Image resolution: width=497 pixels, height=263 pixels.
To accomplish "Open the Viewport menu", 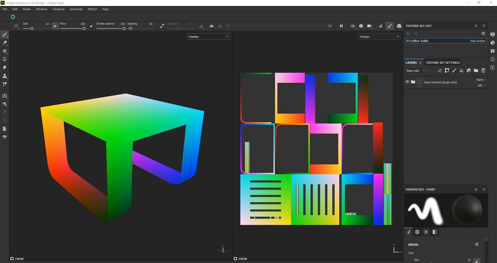I will (x=58, y=9).
